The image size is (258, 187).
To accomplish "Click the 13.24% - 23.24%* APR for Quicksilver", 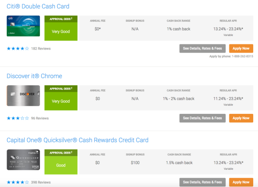I will click(x=229, y=163).
